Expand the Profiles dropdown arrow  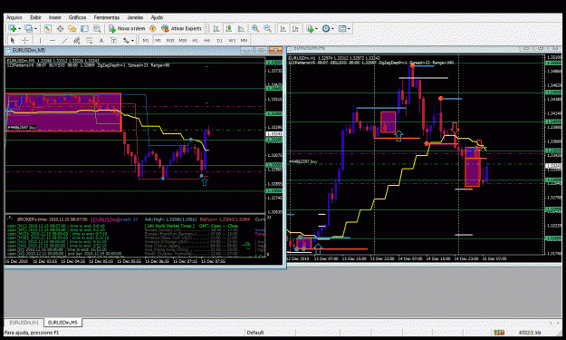(35, 28)
